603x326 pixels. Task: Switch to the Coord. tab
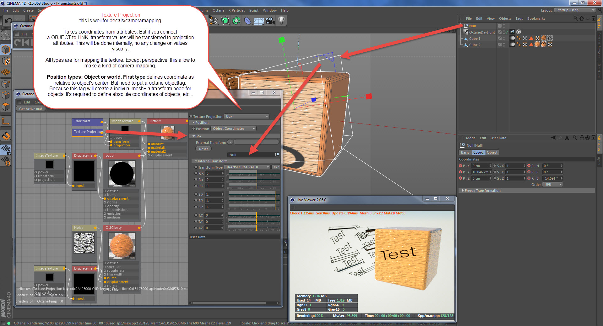pos(479,152)
